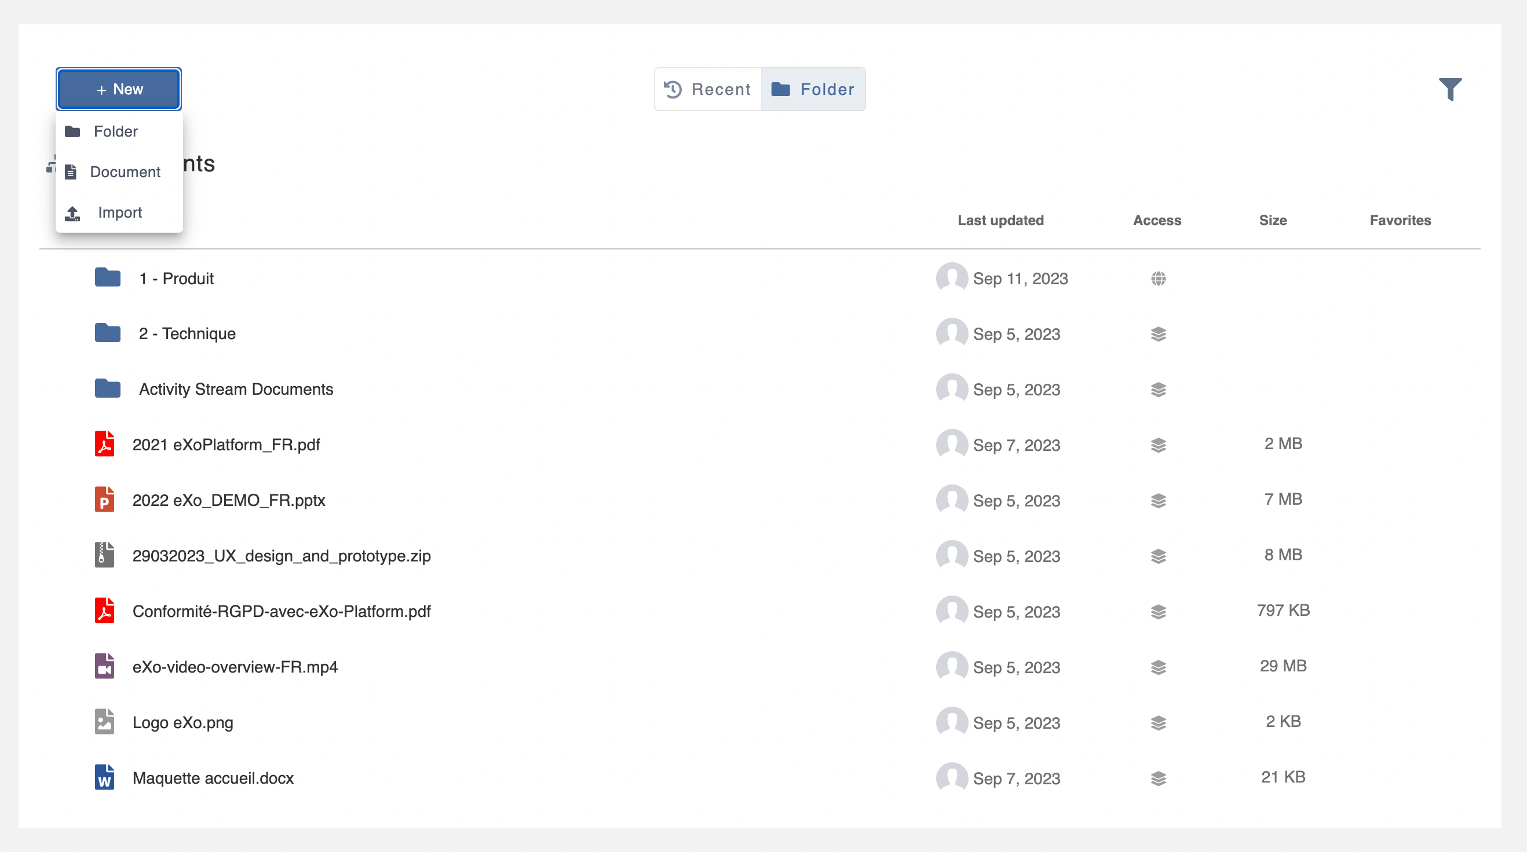
Task: Click the zip archive file icon
Action: click(x=104, y=555)
